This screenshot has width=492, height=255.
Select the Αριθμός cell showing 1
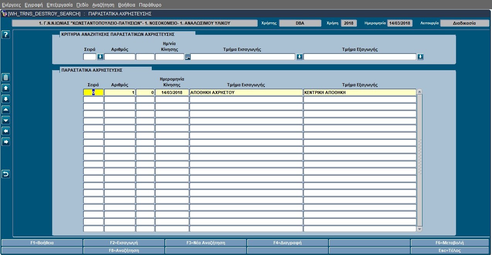coord(120,92)
